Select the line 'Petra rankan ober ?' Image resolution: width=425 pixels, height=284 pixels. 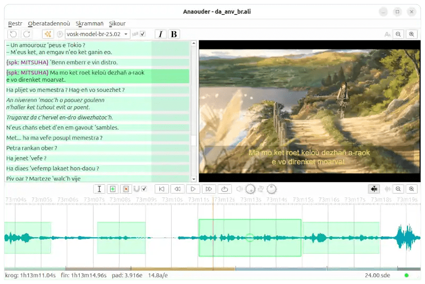[x=31, y=148]
